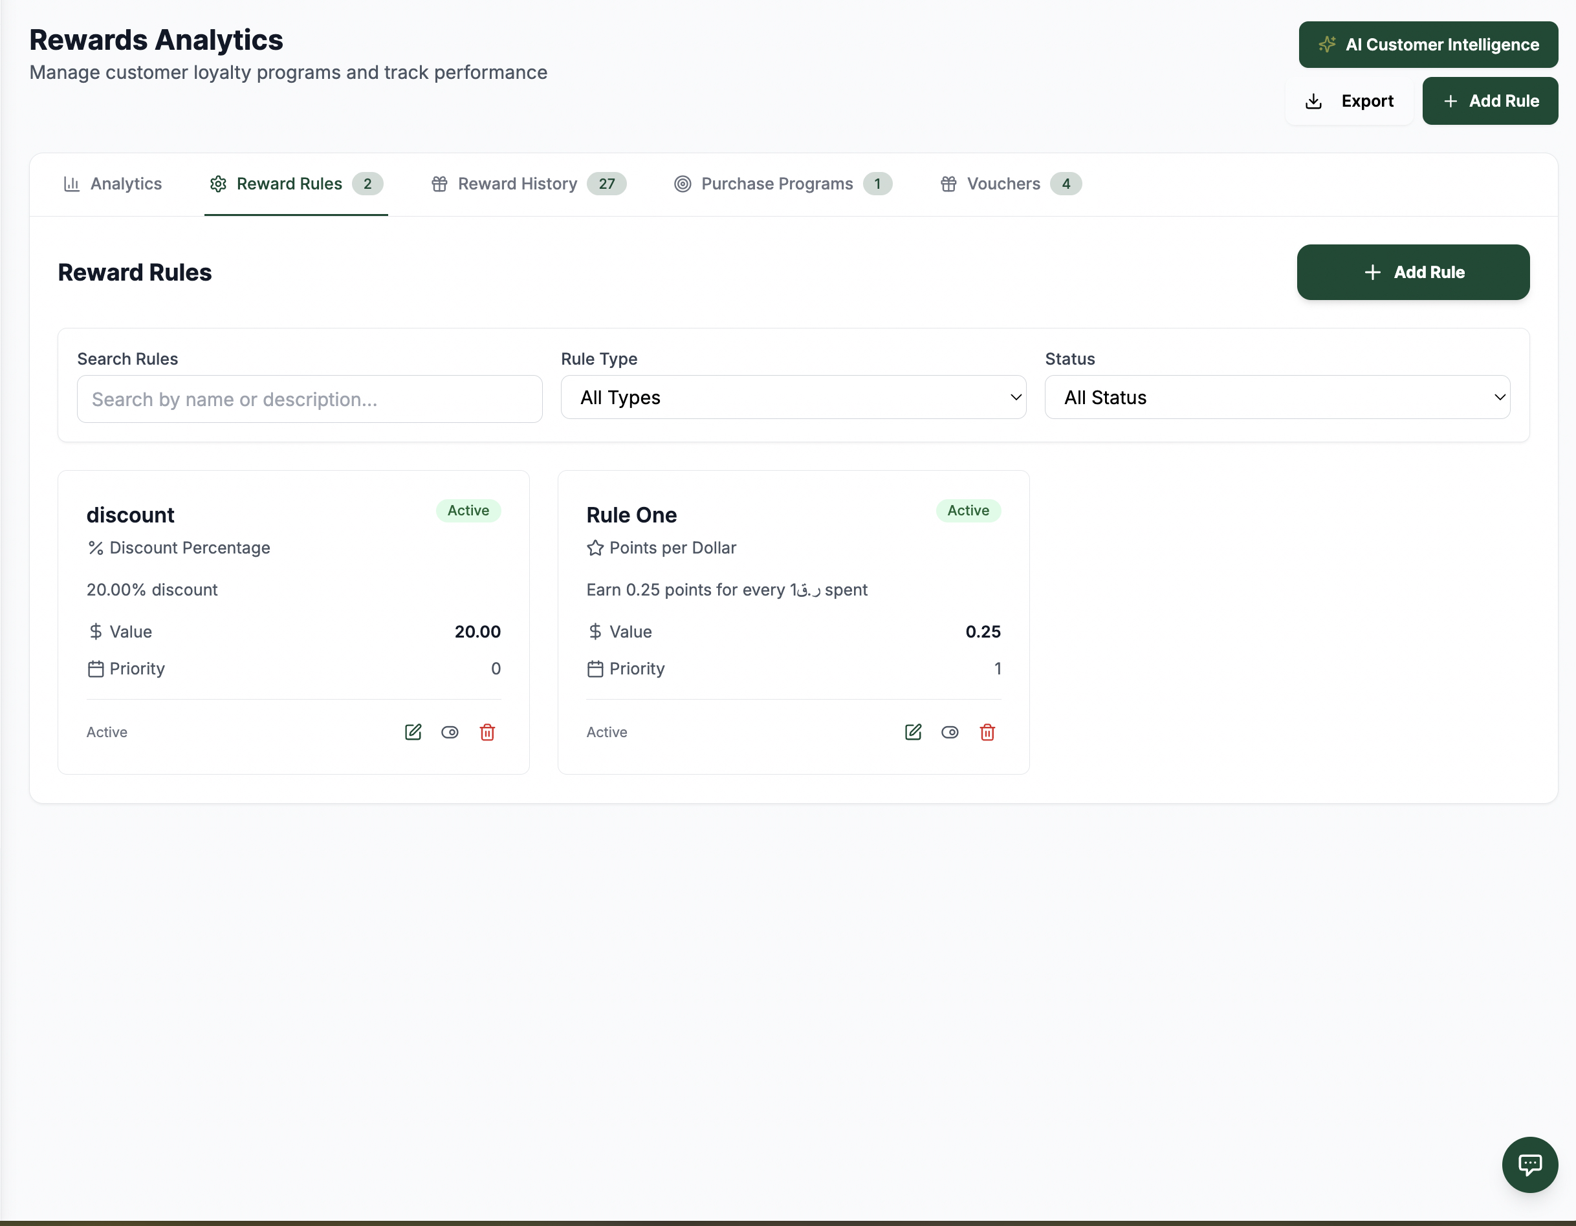1576x1226 pixels.
Task: Click the sparkle icon on AI Customer Intelligence
Action: coord(1326,45)
